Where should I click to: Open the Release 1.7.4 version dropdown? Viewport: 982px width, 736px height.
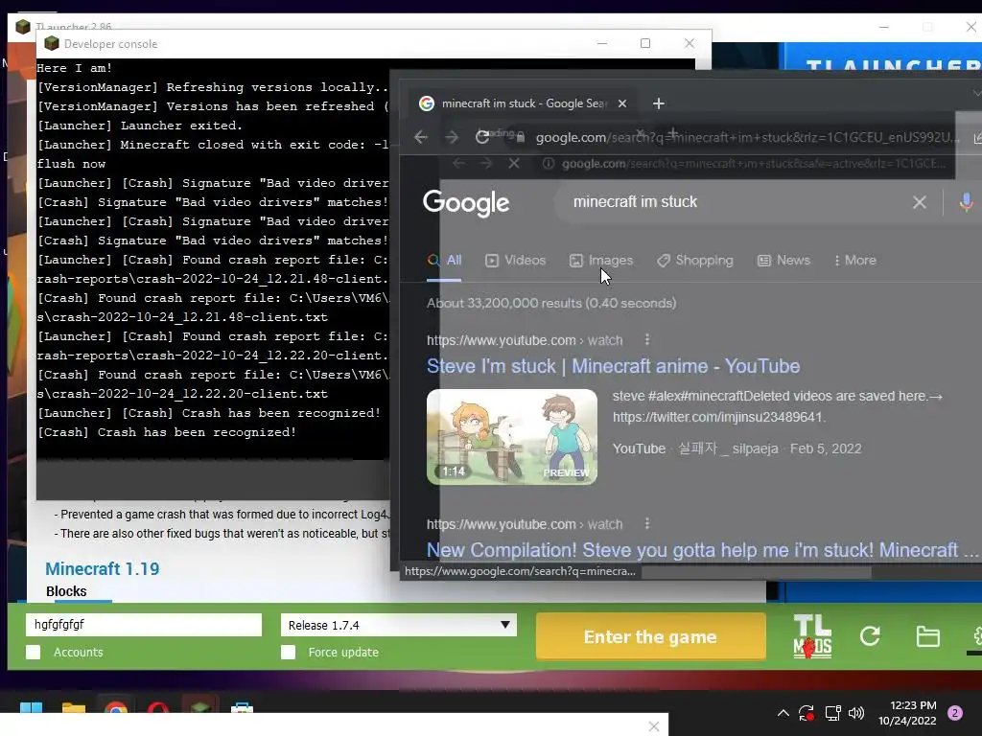tap(398, 625)
